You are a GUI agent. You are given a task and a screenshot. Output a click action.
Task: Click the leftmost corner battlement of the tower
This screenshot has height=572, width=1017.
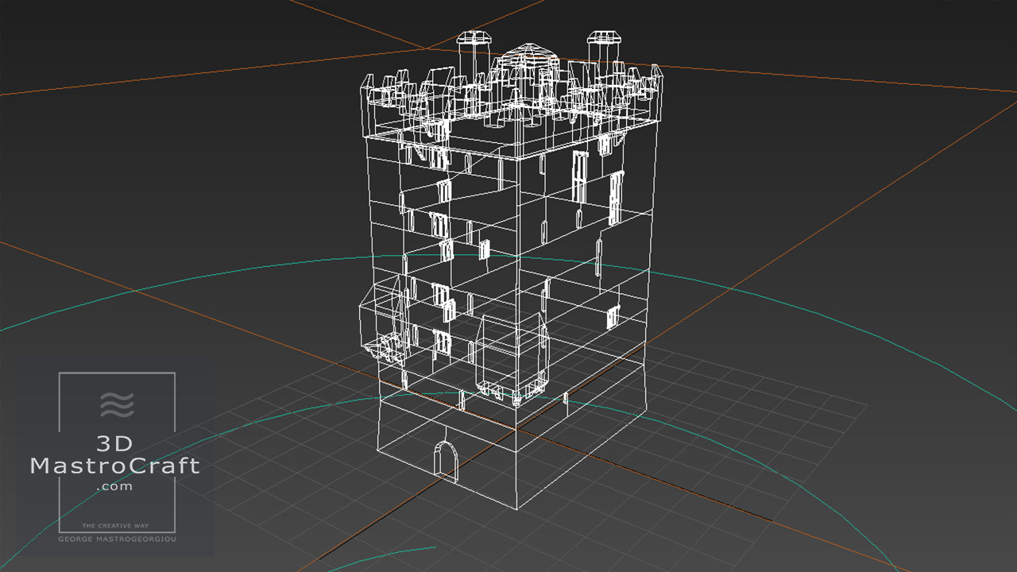pyautogui.click(x=369, y=91)
